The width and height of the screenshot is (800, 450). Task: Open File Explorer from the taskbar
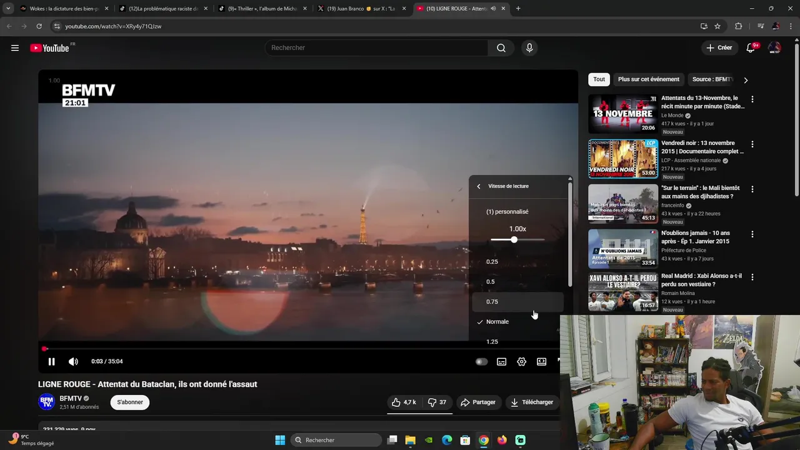[x=410, y=440]
